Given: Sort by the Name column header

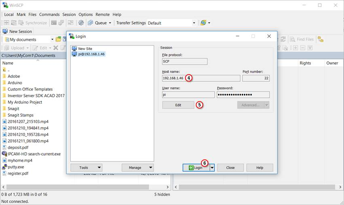Looking at the screenshot, I should [8, 63].
